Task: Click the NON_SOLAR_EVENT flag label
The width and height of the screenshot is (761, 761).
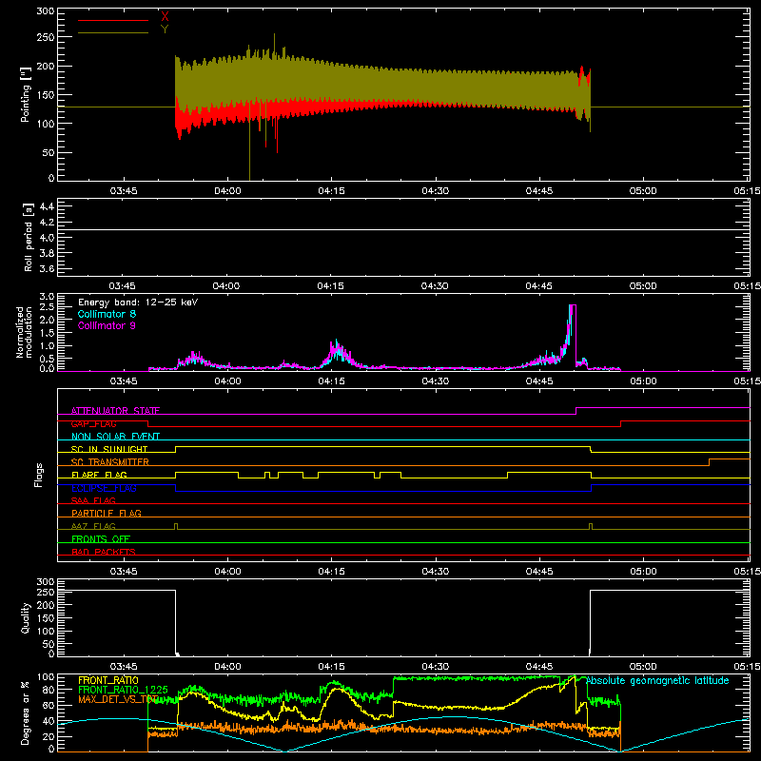Action: click(115, 437)
